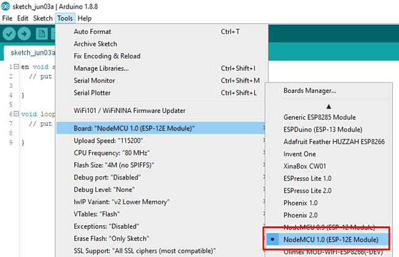Open the Sketch menu
The image size is (399, 257).
pos(43,18)
